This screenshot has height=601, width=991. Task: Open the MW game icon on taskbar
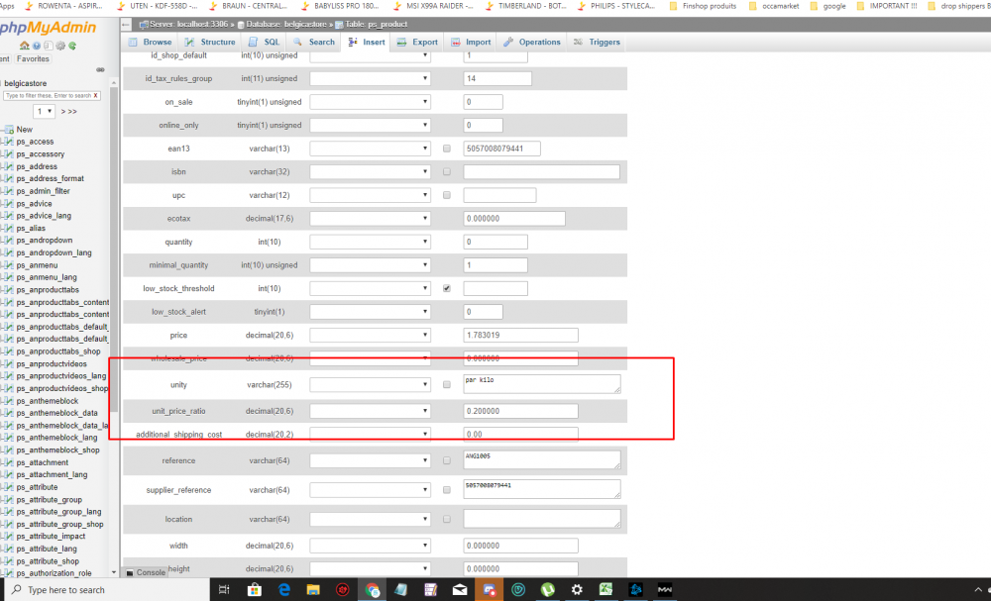pos(664,590)
